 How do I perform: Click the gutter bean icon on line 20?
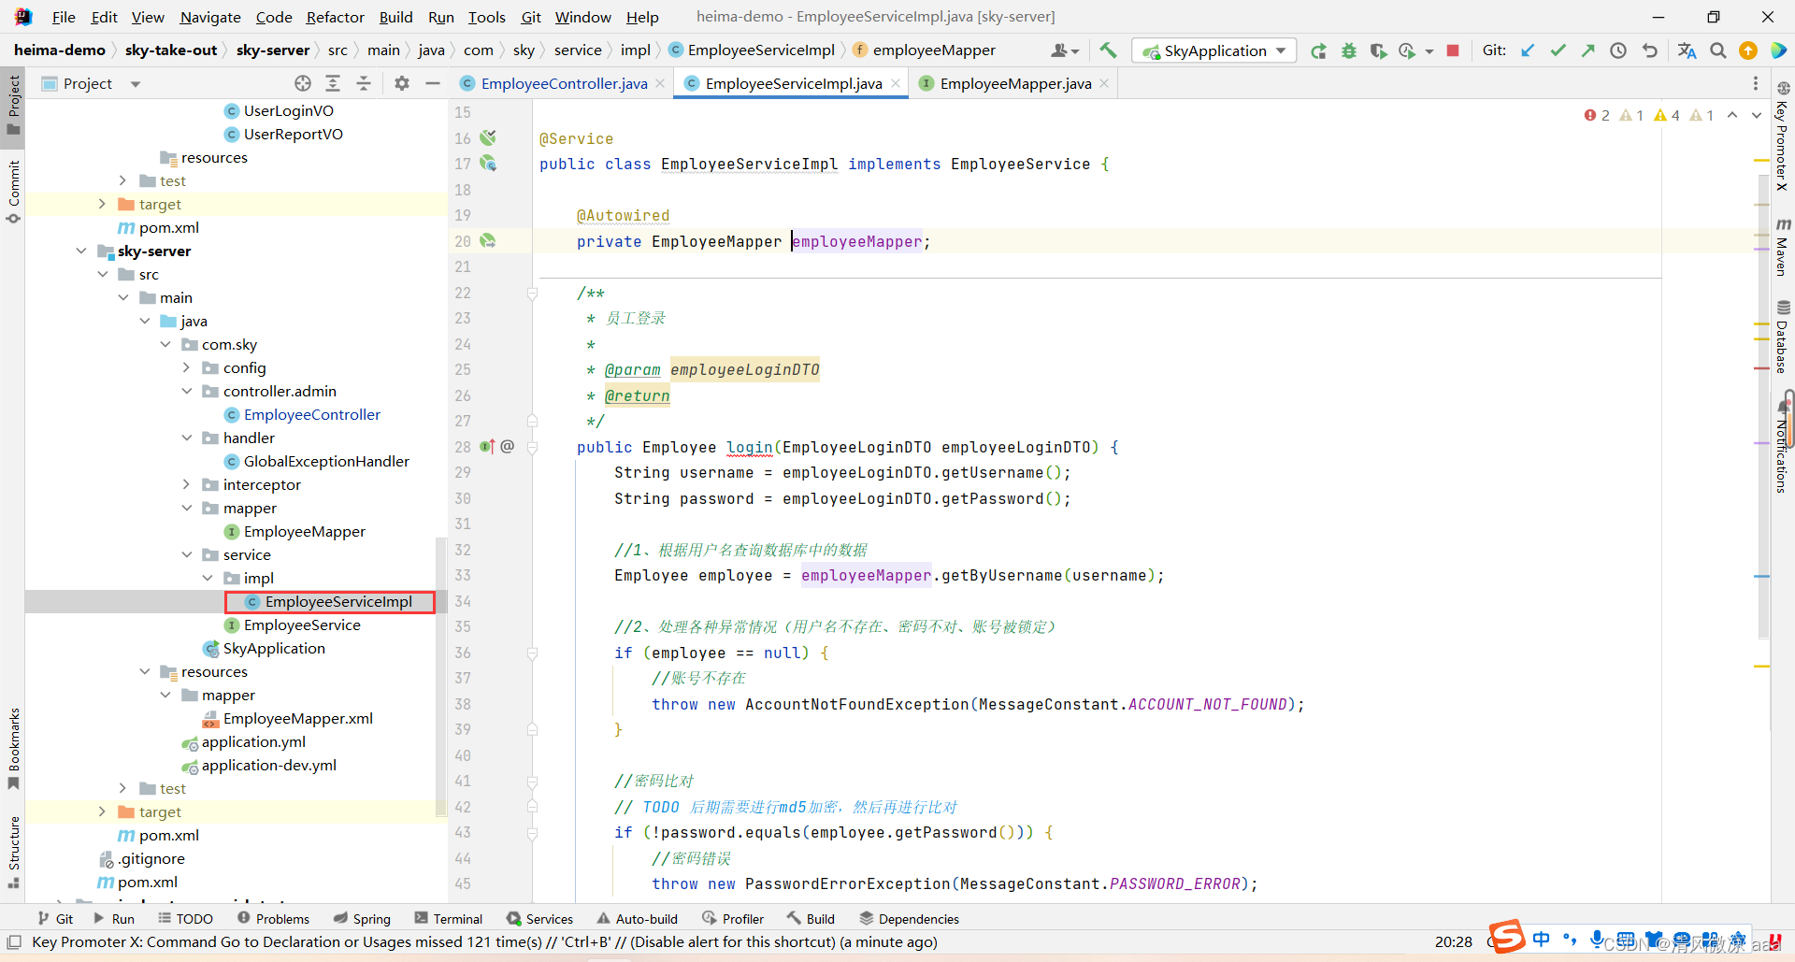pos(488,241)
